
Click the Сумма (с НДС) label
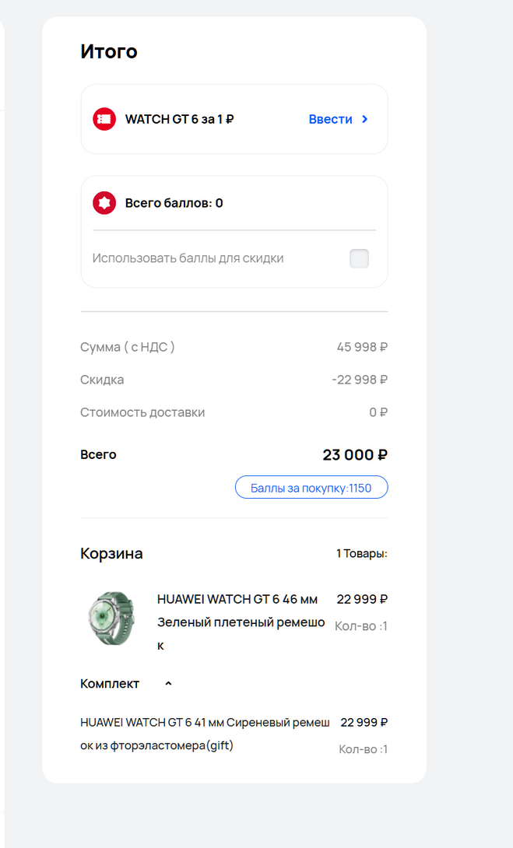(x=128, y=347)
